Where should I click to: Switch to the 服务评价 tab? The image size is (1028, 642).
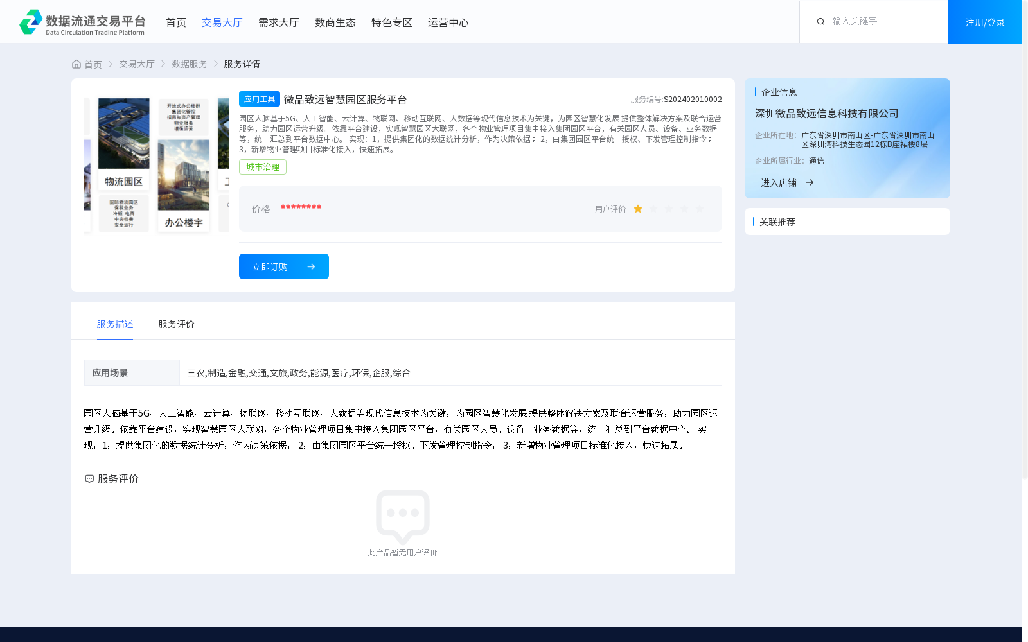(x=177, y=324)
